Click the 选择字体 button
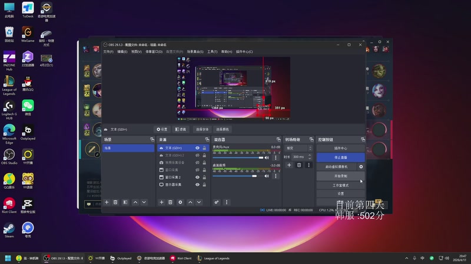471x264 pixels. pyautogui.click(x=202, y=129)
